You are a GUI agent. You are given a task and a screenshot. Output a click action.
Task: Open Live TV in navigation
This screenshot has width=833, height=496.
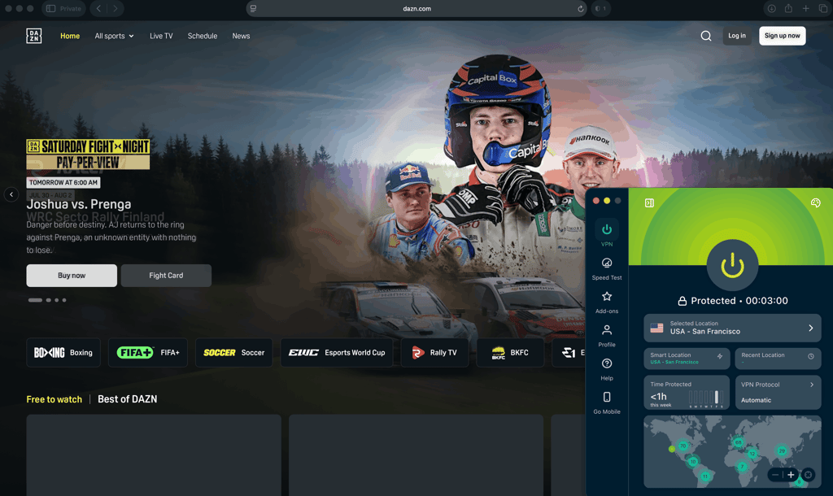click(161, 36)
